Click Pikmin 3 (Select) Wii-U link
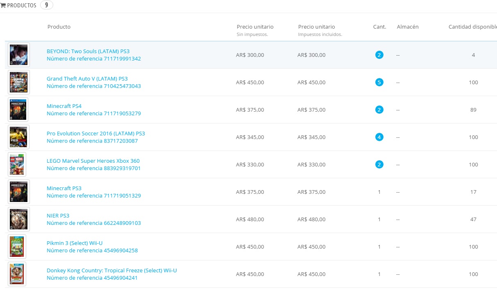This screenshot has height=294, width=497. pyautogui.click(x=75, y=243)
